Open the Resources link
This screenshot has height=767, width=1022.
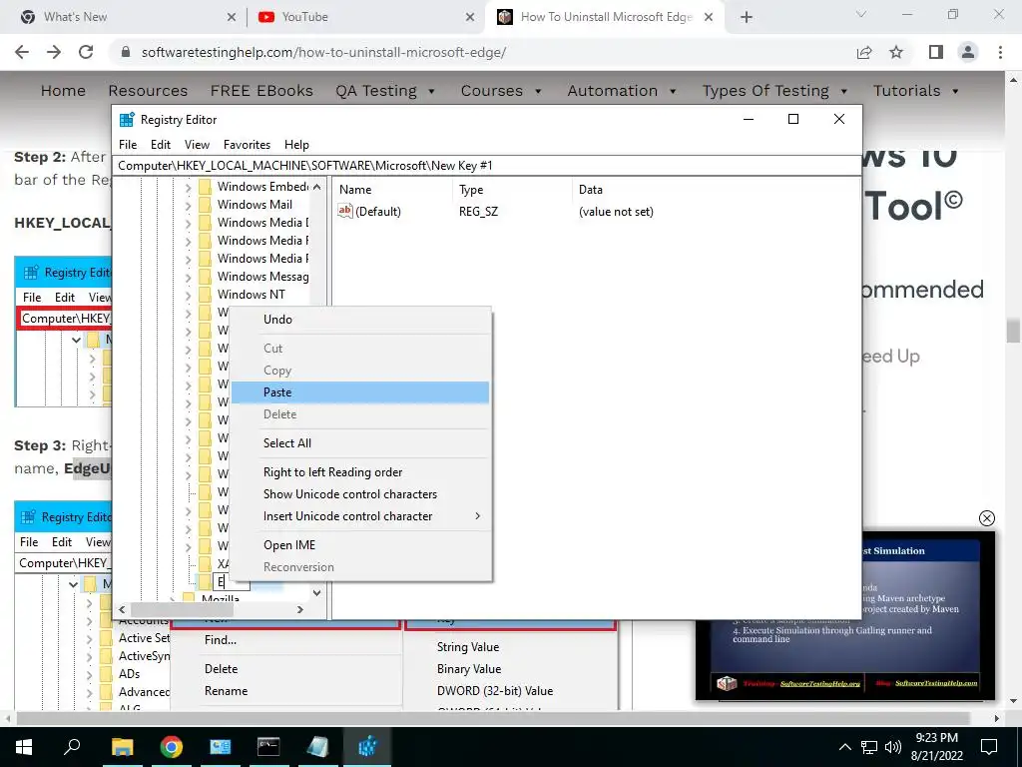pos(148,91)
